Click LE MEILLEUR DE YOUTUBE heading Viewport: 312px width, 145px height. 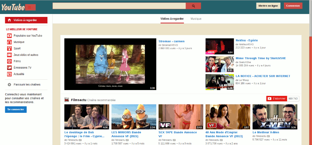coord(22,29)
